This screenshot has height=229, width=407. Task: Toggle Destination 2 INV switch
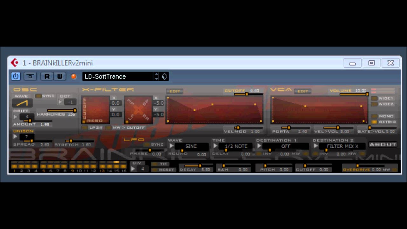315,154
